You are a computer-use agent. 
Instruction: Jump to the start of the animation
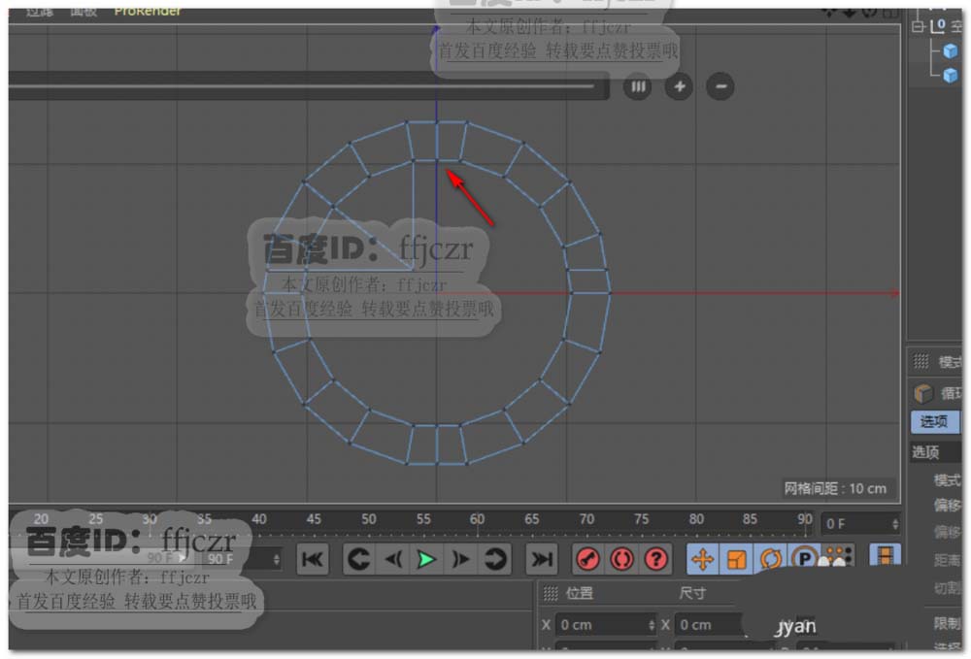(312, 559)
